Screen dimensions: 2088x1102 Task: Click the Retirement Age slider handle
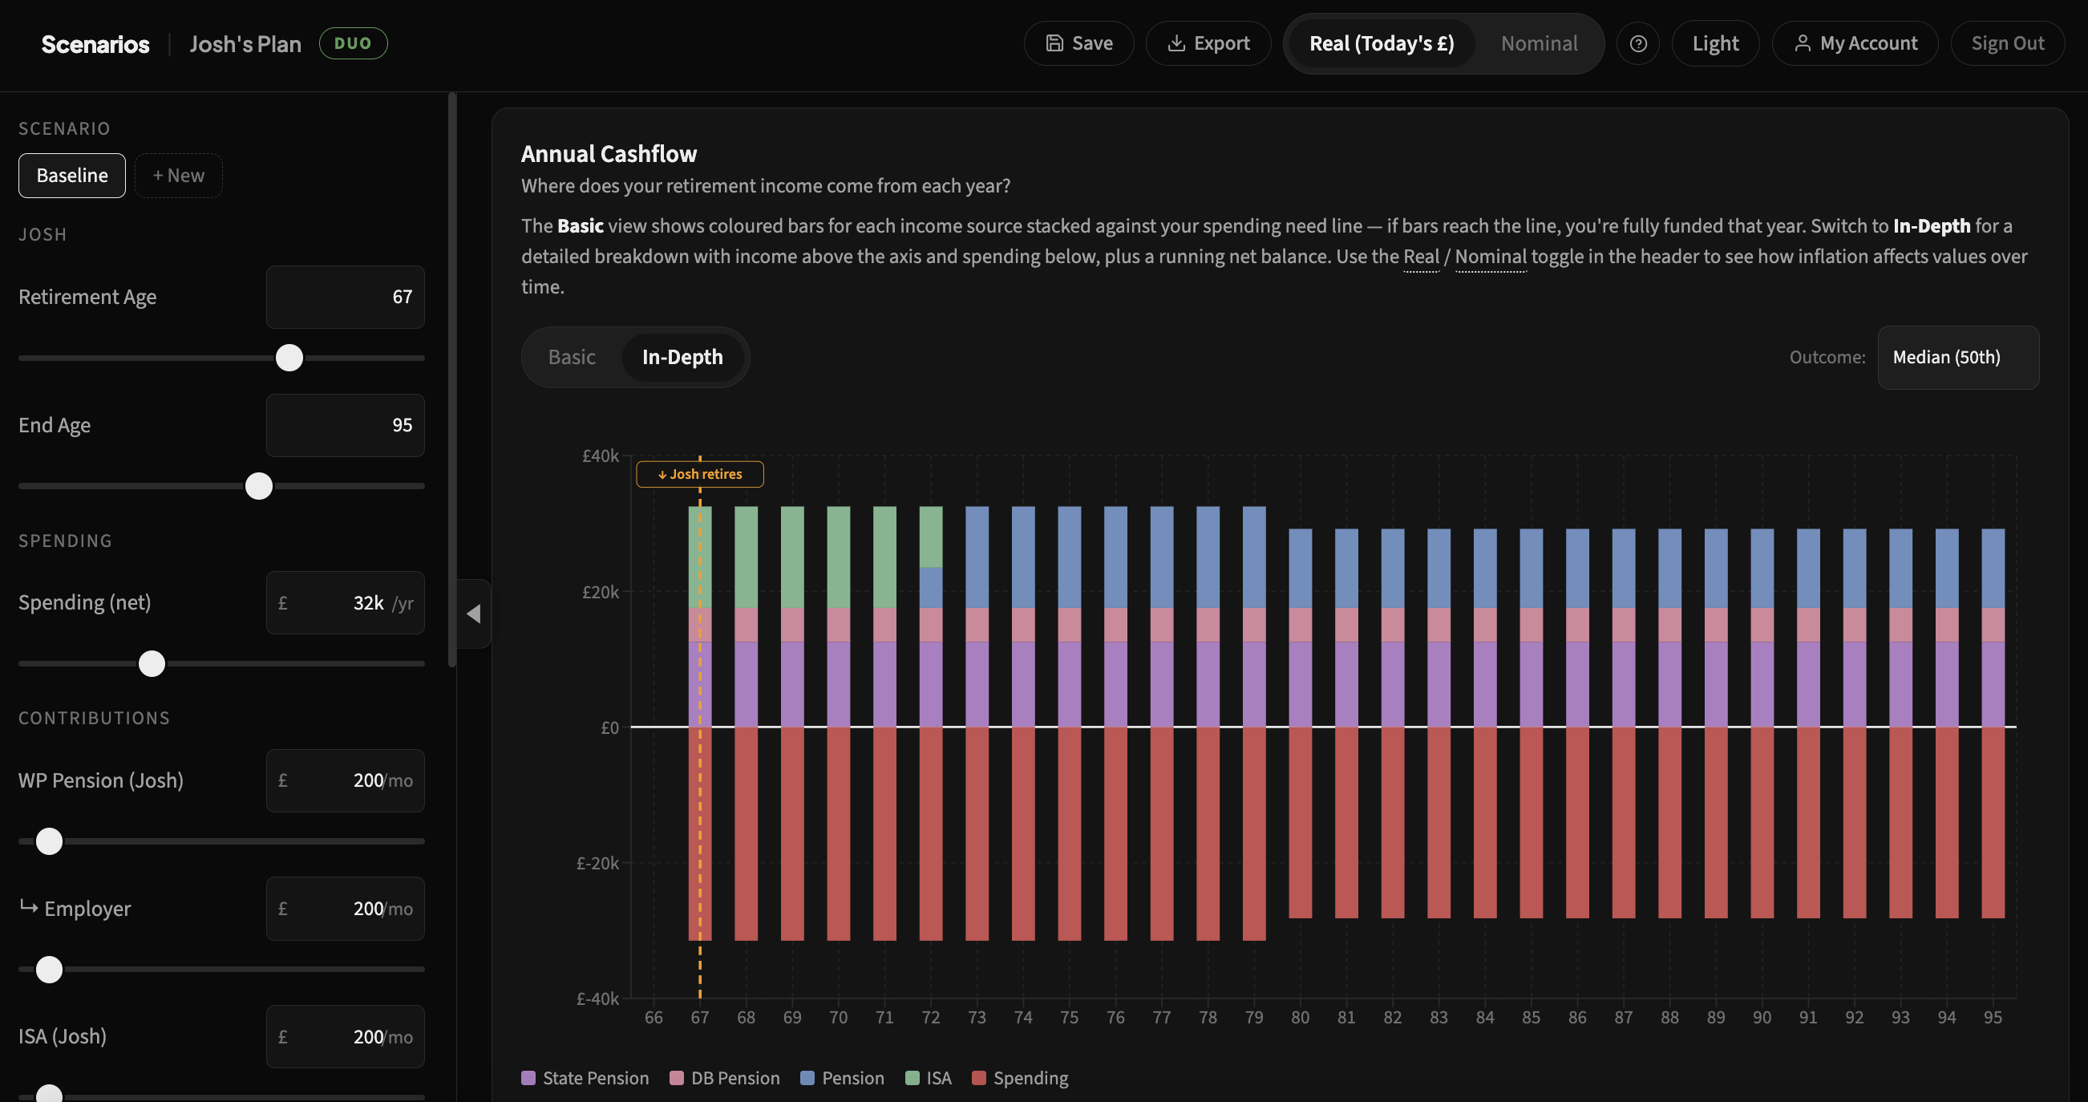pos(289,358)
